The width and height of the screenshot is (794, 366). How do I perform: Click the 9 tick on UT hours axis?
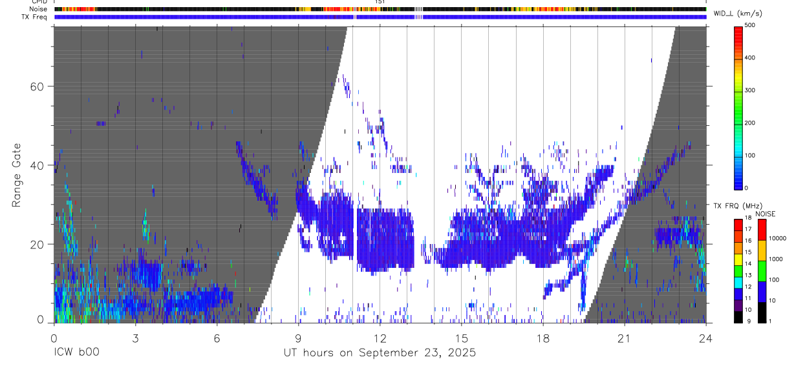coord(298,338)
